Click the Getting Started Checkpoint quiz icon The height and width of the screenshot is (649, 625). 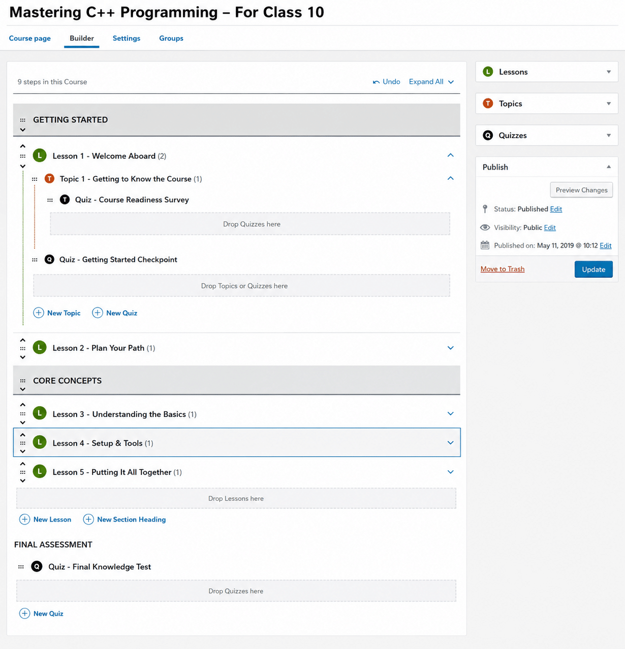pos(49,259)
